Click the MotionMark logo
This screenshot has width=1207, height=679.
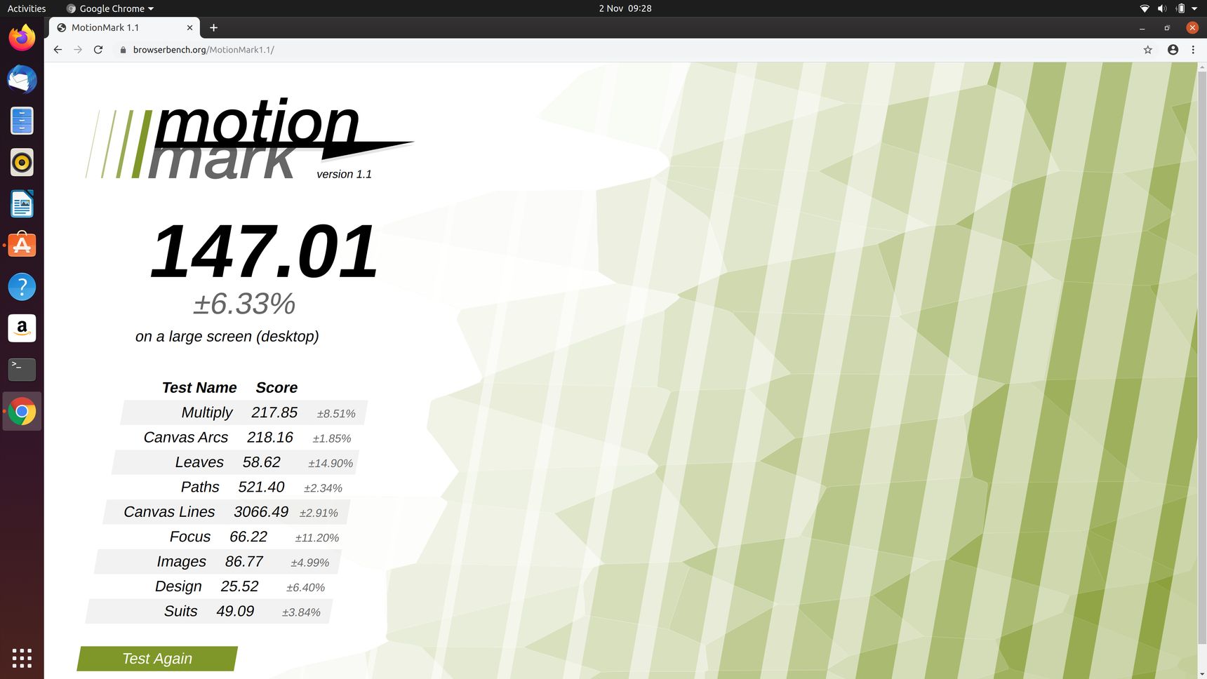250,140
